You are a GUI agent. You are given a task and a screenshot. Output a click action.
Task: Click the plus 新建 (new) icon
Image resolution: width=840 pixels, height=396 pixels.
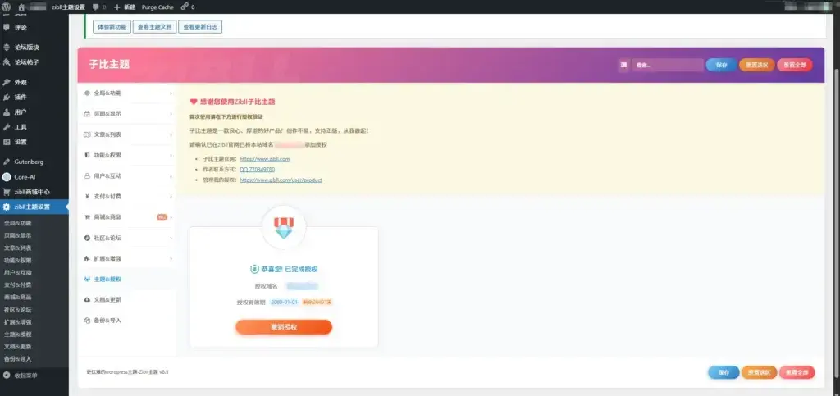(x=117, y=7)
